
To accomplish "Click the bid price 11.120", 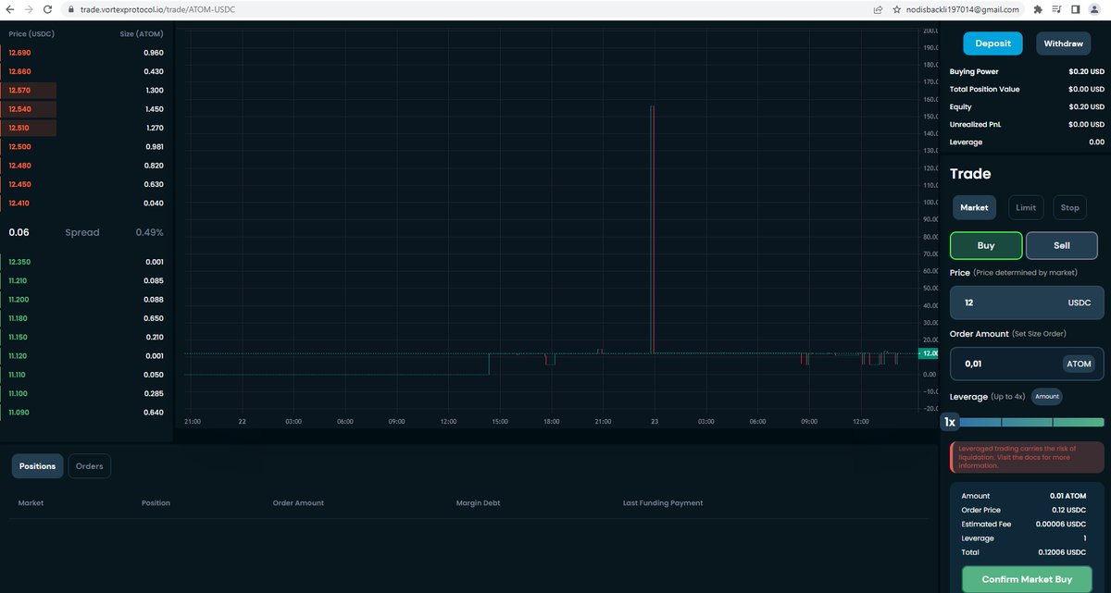I will pos(19,356).
